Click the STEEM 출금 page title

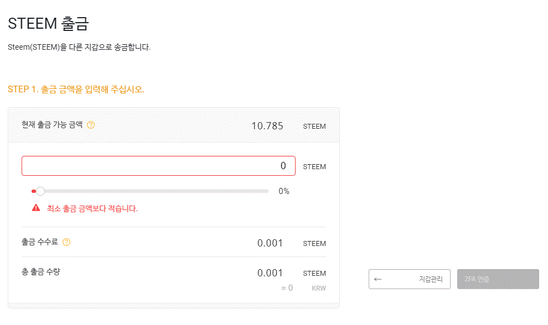[48, 24]
